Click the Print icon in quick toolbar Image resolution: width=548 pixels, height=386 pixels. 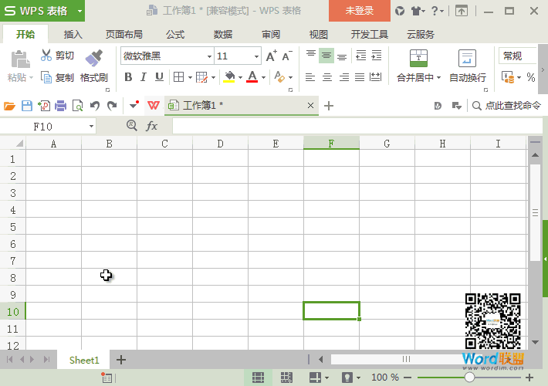click(60, 106)
